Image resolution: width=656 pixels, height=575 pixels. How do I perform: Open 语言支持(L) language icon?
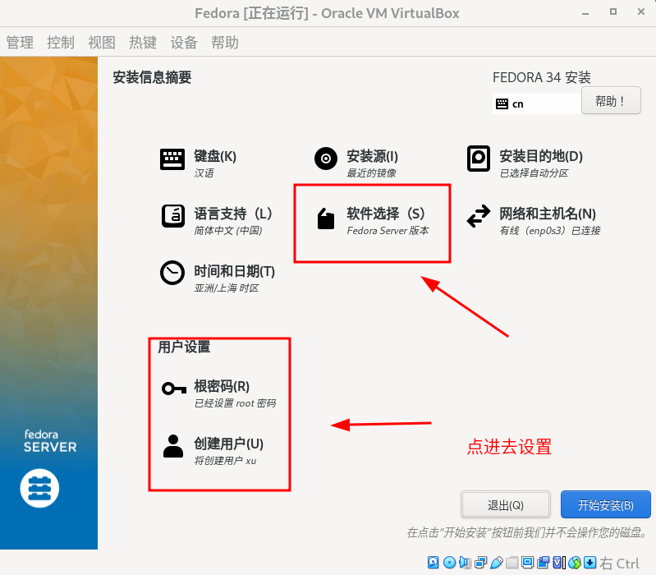click(172, 216)
